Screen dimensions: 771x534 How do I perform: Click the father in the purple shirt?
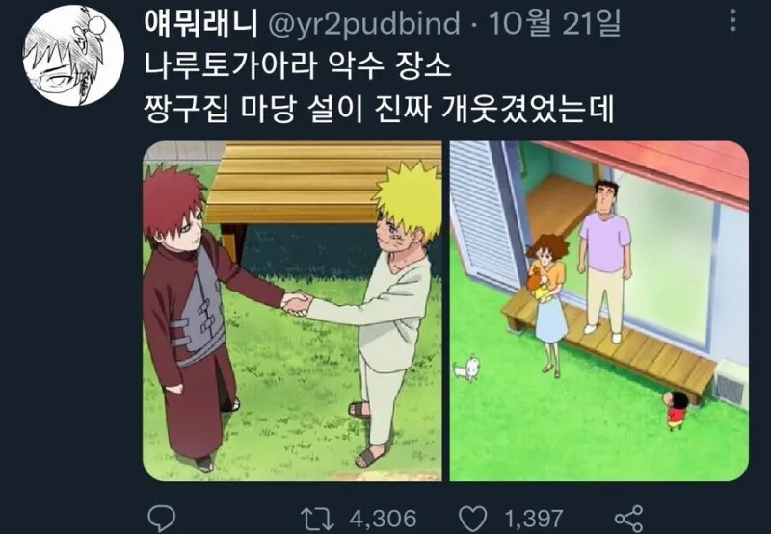(x=604, y=260)
